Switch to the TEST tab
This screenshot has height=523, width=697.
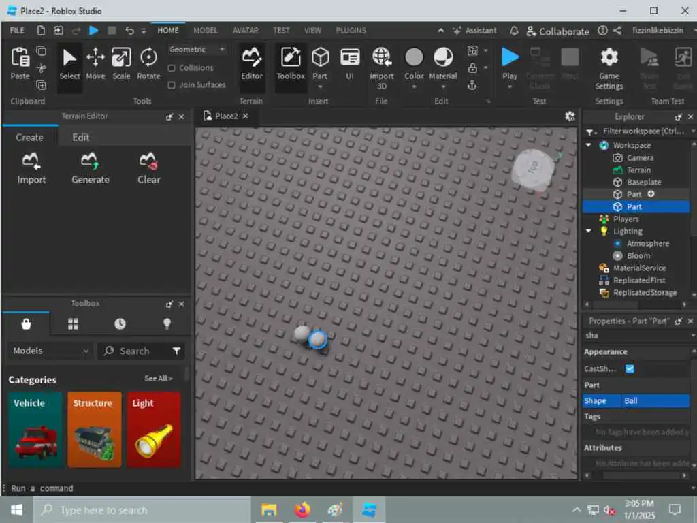pos(281,30)
